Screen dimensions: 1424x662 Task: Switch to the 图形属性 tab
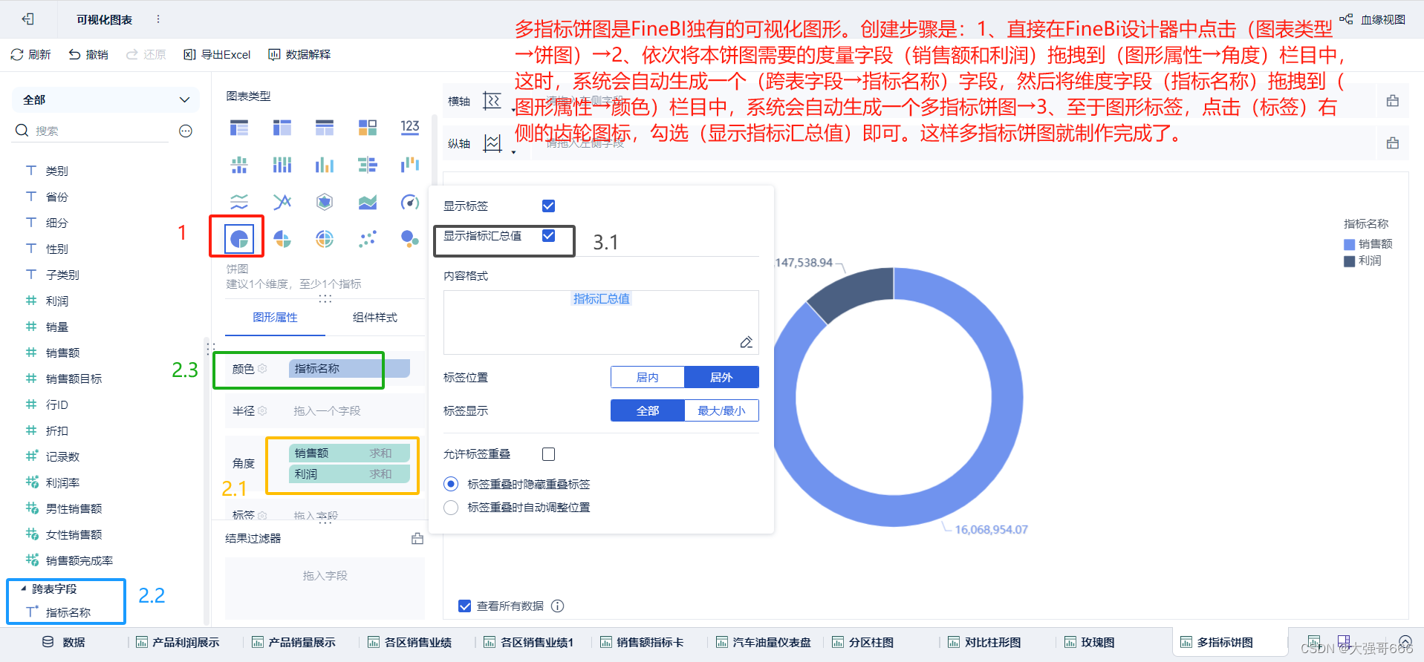click(275, 317)
